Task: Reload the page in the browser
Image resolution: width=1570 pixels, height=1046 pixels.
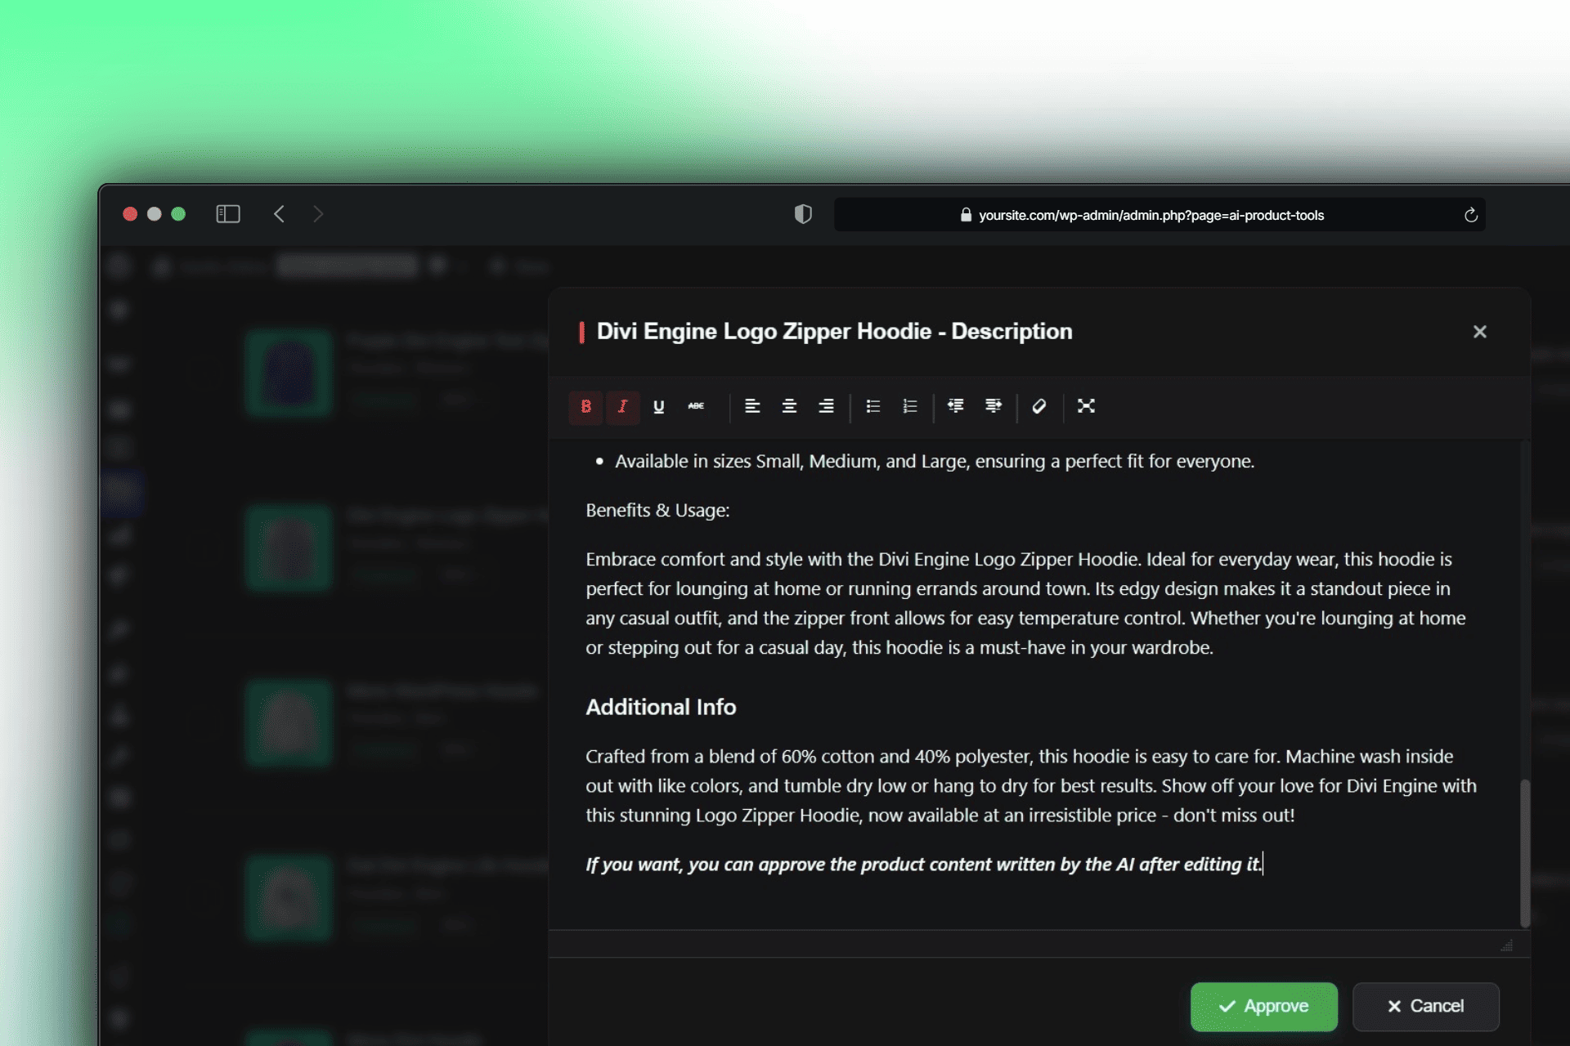Action: (1470, 215)
